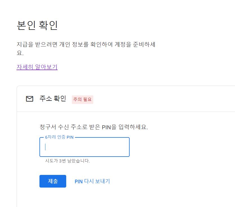Select the learn-more hyperlink below the description
235x207 pixels.
coord(37,67)
